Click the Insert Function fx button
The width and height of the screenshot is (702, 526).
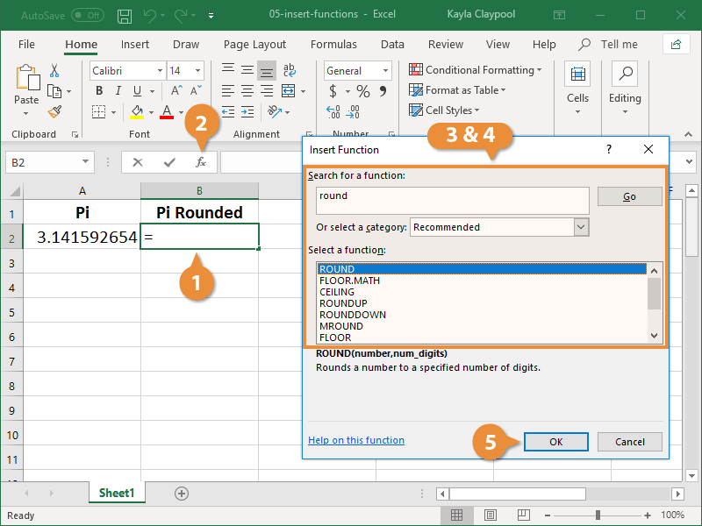tap(201, 162)
